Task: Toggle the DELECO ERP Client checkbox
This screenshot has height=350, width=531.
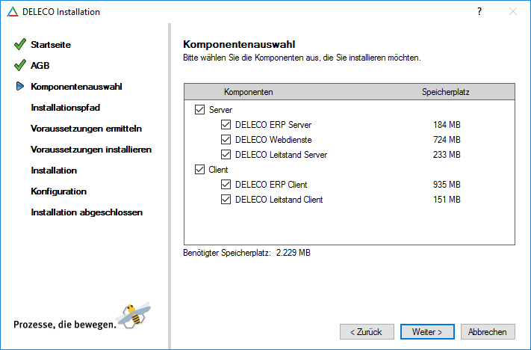Action: tap(226, 185)
